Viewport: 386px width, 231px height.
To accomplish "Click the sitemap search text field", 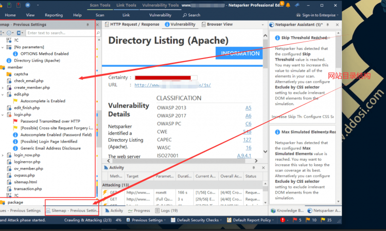I will [60, 33].
